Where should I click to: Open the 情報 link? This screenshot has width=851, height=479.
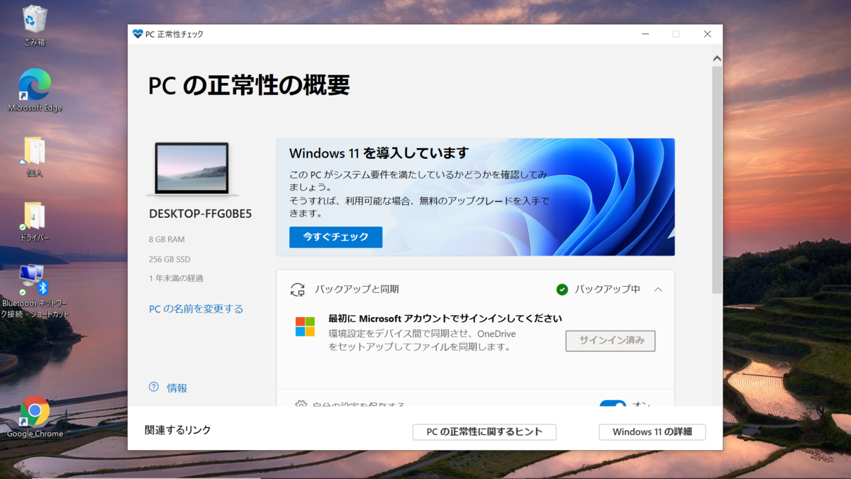coord(177,388)
